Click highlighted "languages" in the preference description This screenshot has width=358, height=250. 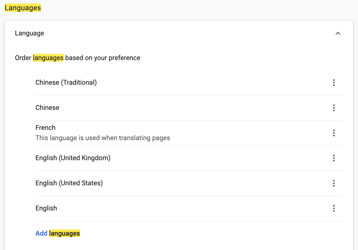(x=48, y=58)
